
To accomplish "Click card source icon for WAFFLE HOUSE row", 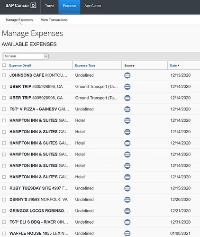I will click(127, 233).
